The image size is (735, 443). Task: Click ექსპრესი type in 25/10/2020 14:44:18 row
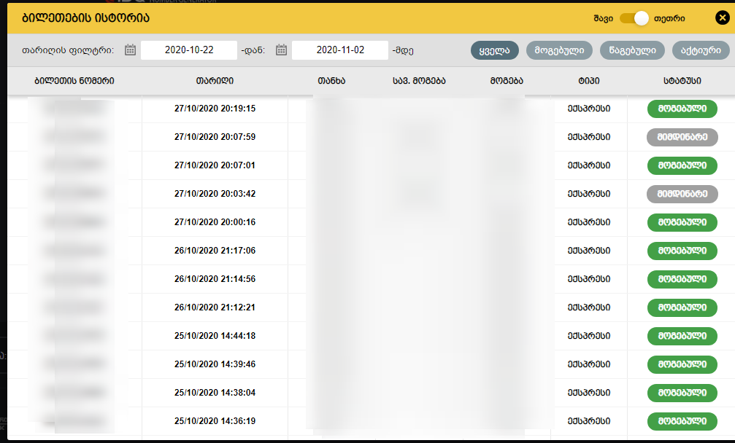point(589,336)
